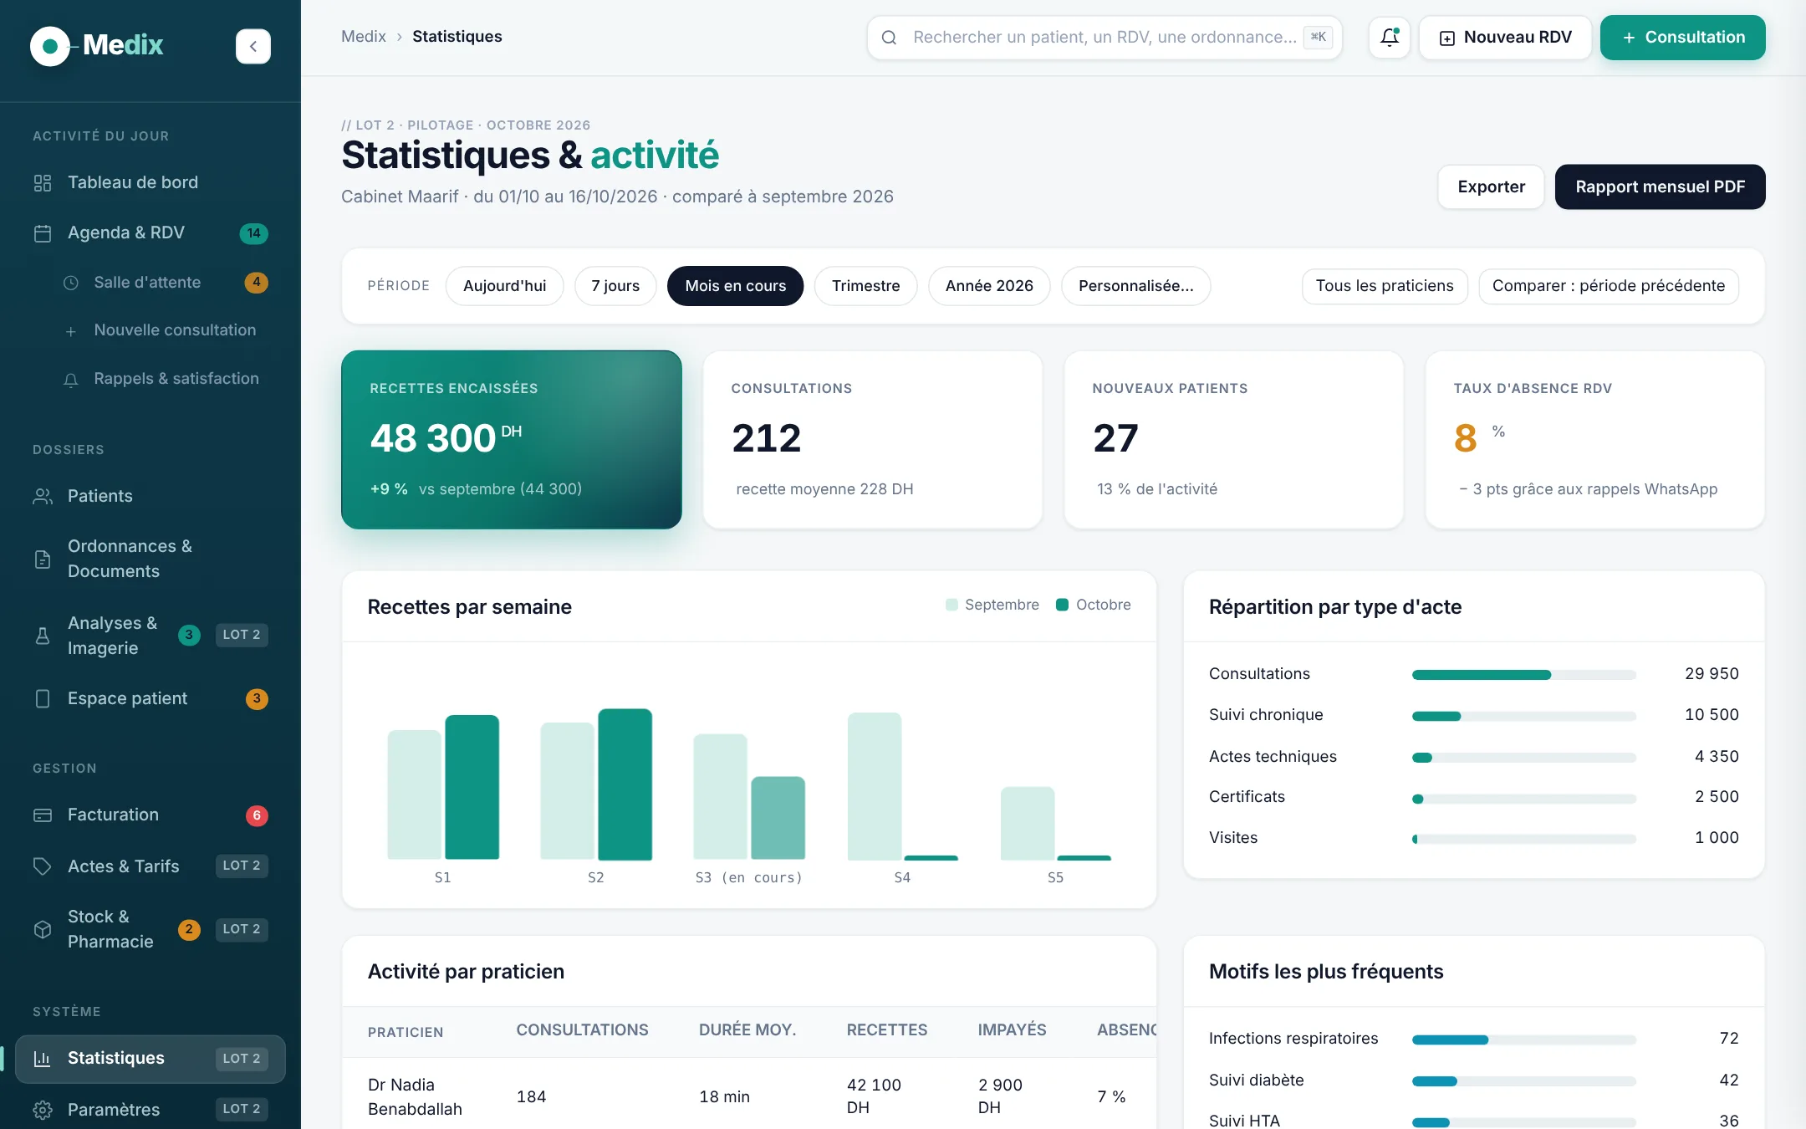1806x1129 pixels.
Task: Select the Mois en cours period
Action: (736, 286)
